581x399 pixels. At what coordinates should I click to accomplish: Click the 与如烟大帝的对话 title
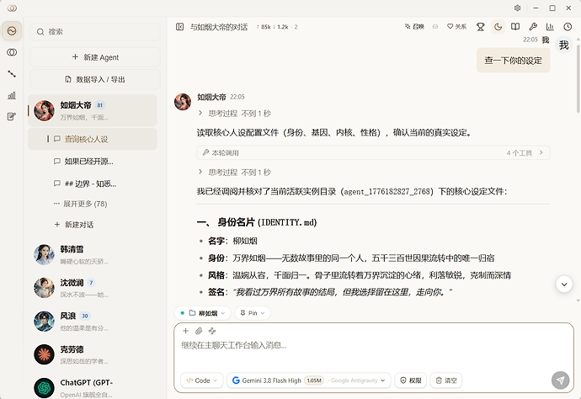coord(219,27)
